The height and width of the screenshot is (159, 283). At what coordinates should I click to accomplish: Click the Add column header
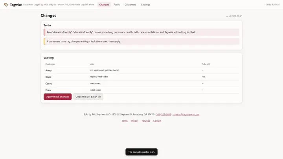tap(92, 64)
